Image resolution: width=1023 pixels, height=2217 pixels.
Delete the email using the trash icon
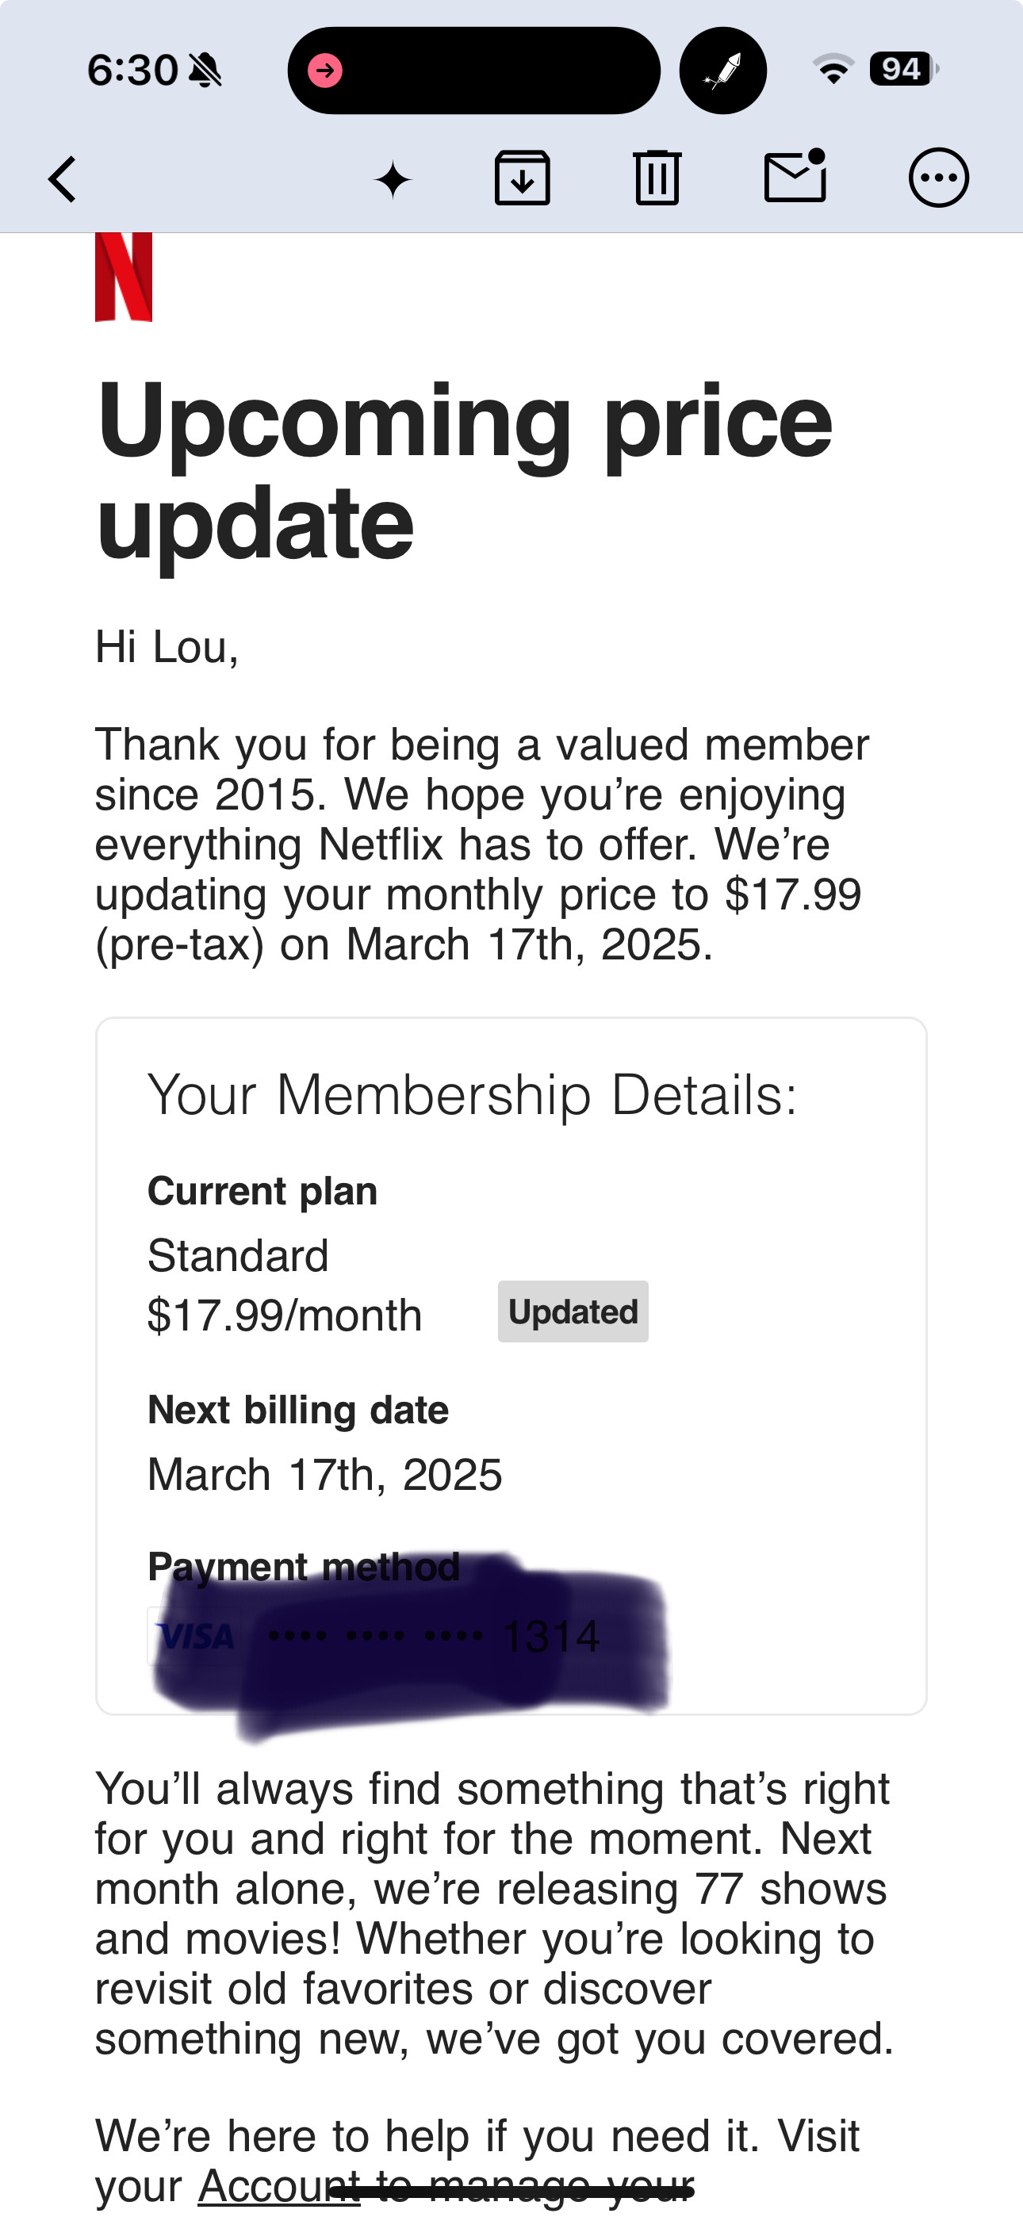(657, 178)
